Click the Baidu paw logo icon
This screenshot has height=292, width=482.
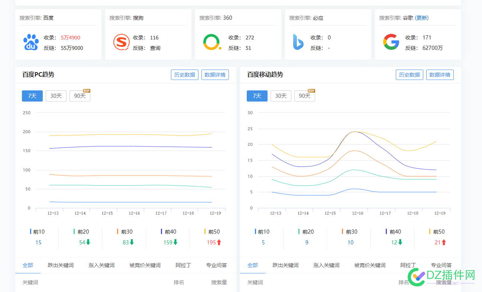[31, 42]
